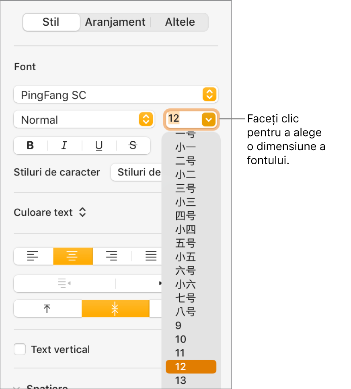Image resolution: width=351 pixels, height=389 pixels.
Task: Align text to the right
Action: (x=112, y=256)
